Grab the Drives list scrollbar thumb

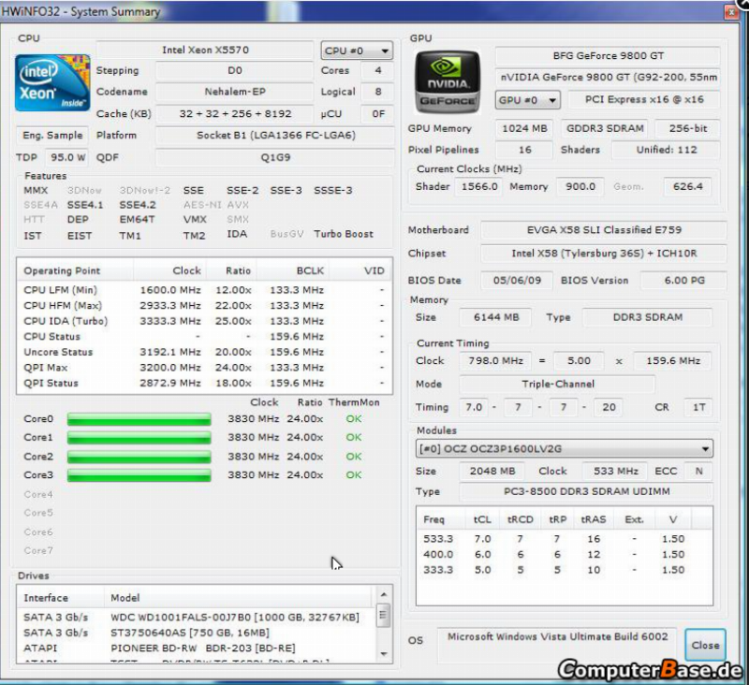(383, 616)
